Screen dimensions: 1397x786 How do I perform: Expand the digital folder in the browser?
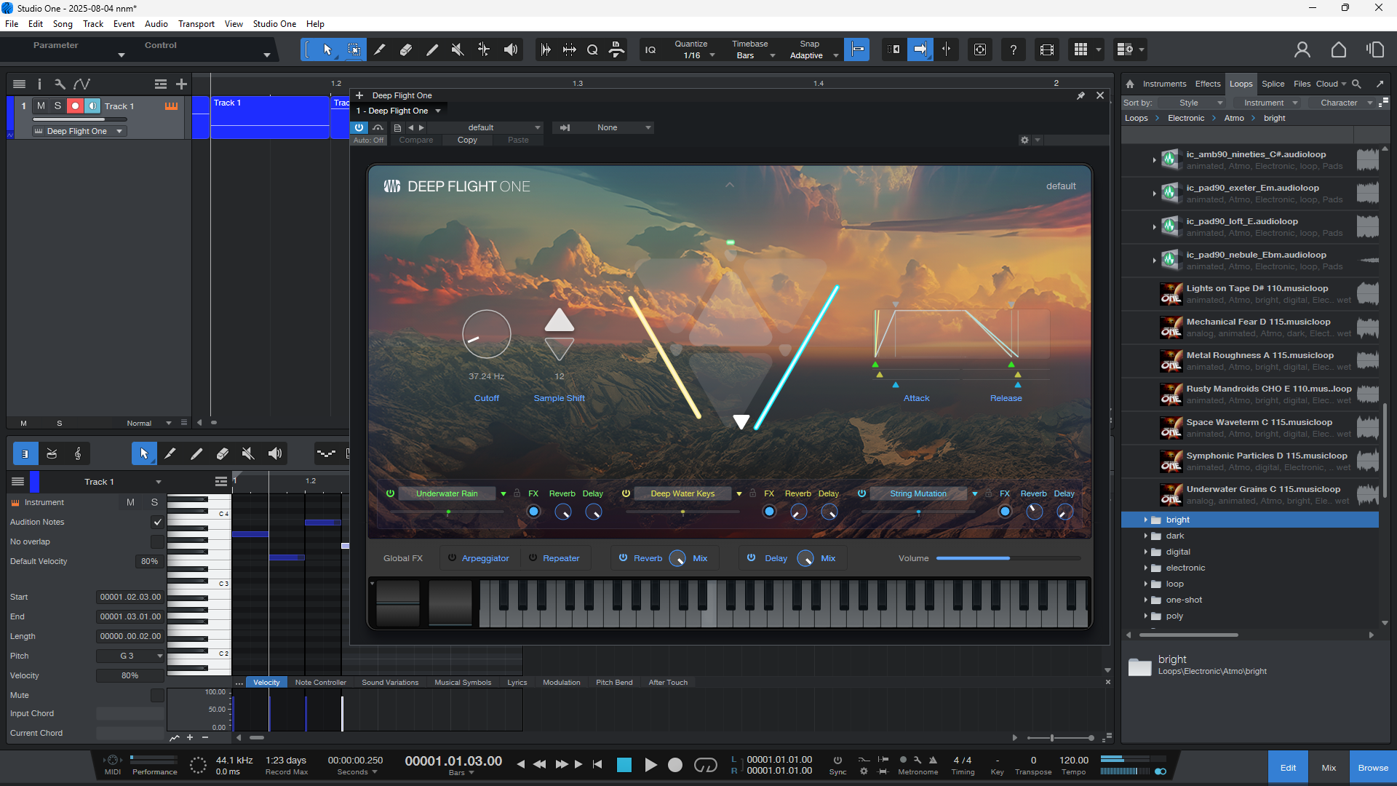[x=1145, y=552]
